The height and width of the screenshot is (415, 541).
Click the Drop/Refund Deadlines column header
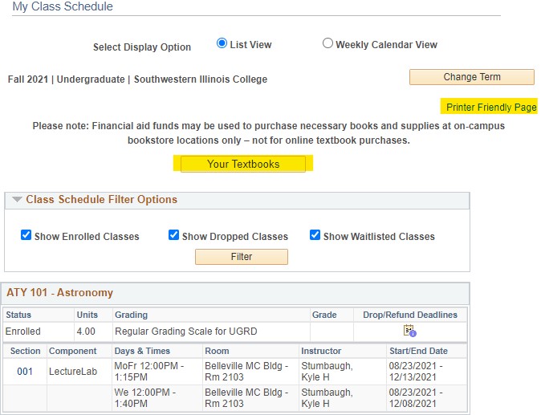(409, 315)
